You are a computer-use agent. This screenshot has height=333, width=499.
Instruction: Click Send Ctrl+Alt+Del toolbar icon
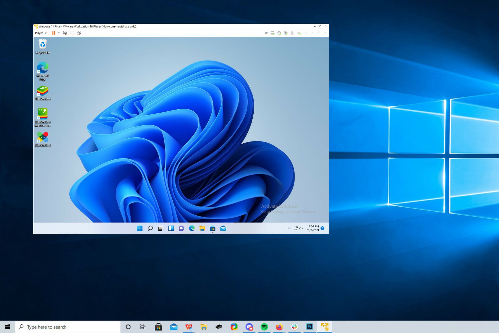click(65, 33)
